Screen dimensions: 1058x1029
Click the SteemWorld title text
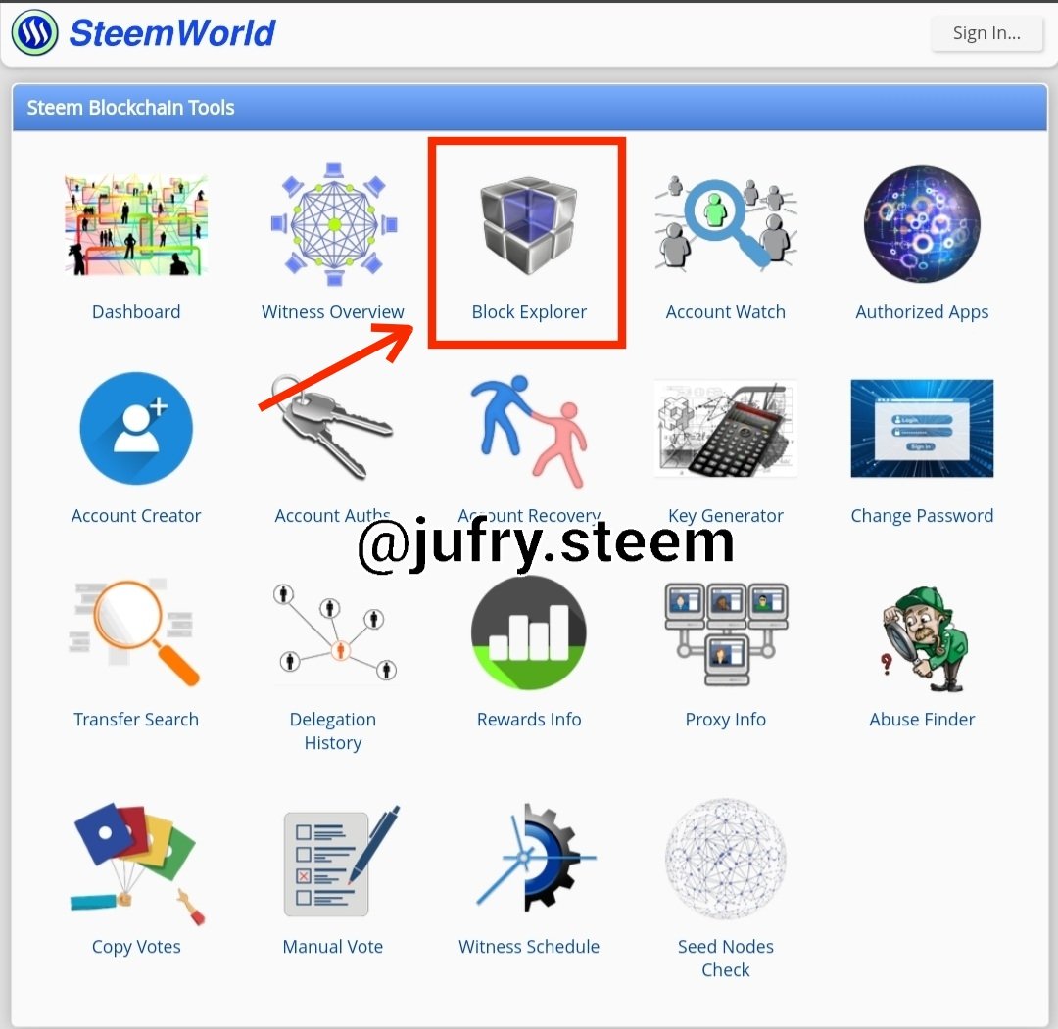[x=172, y=33]
